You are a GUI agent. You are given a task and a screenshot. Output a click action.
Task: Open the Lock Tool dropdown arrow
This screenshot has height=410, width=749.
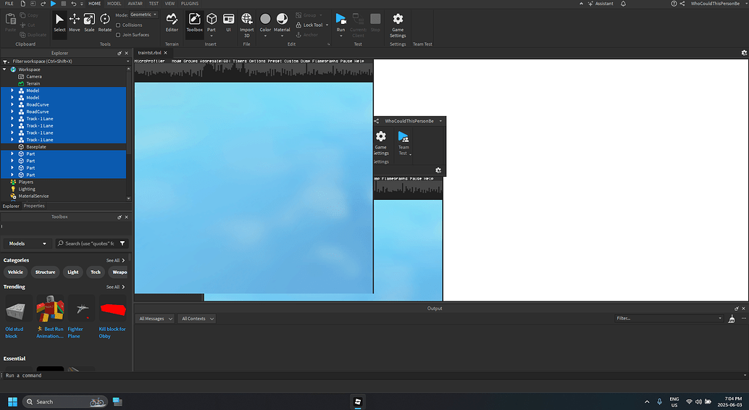pyautogui.click(x=327, y=25)
